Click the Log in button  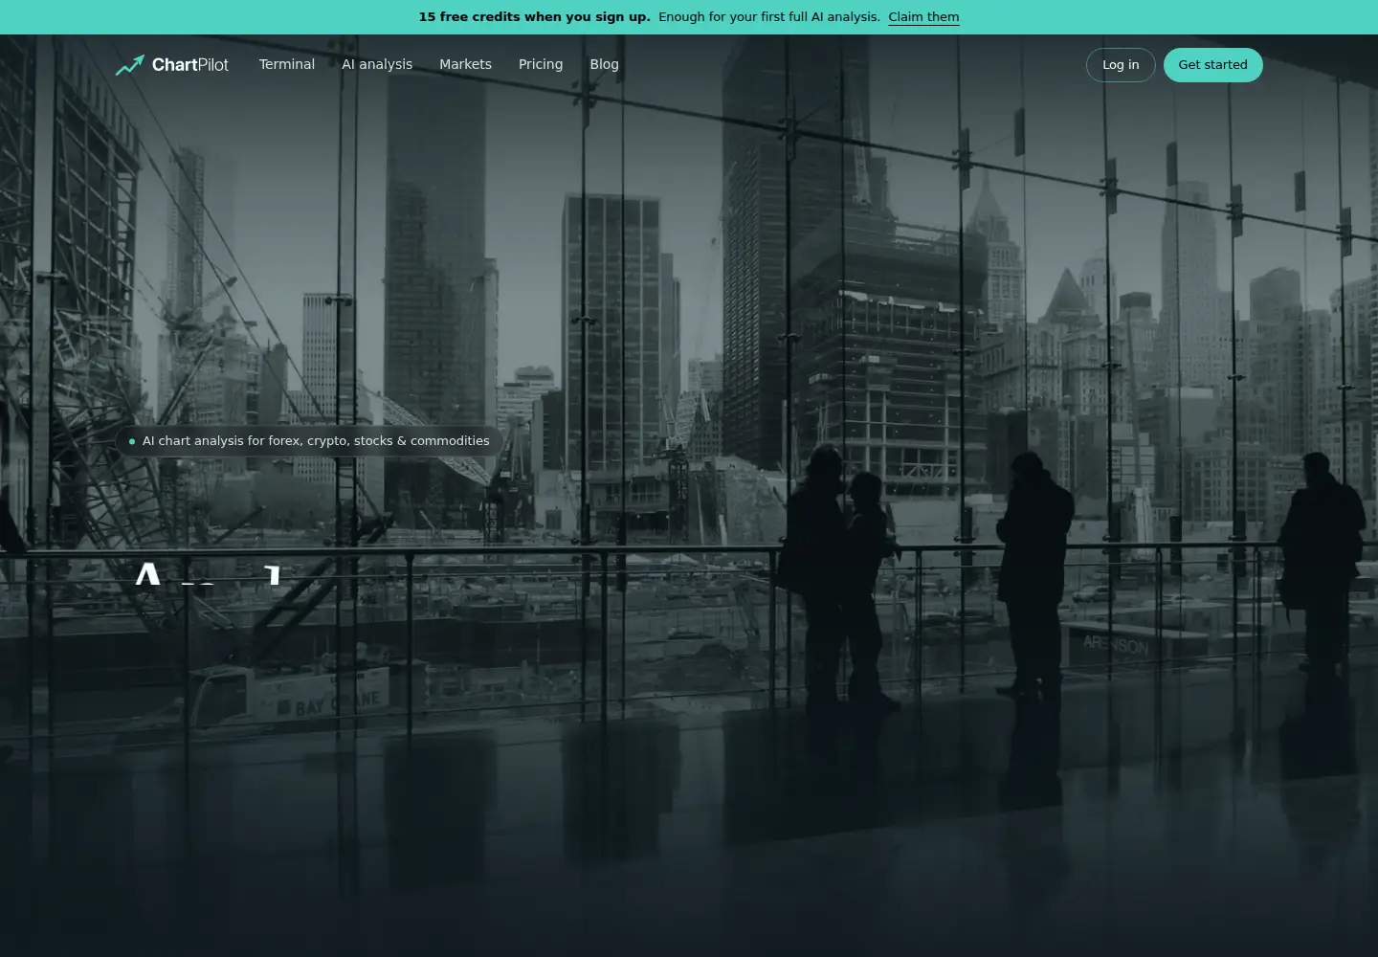pyautogui.click(x=1121, y=65)
